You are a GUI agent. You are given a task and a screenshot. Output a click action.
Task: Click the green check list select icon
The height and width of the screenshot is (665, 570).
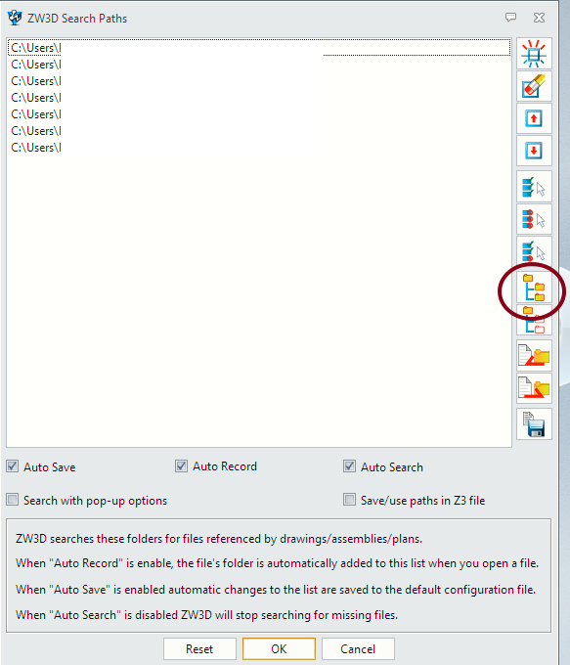534,187
